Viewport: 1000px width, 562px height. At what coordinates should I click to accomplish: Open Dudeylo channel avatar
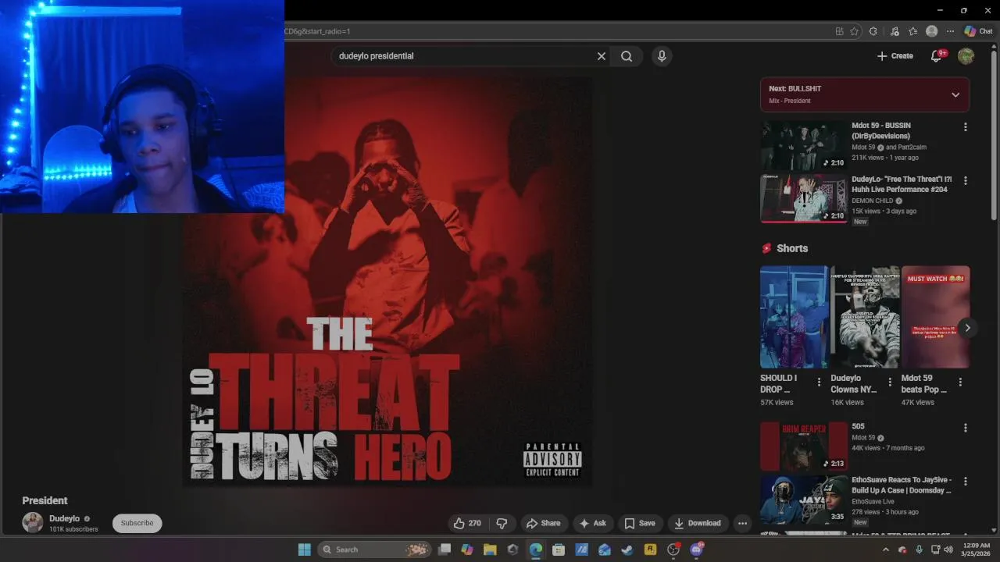(x=33, y=523)
